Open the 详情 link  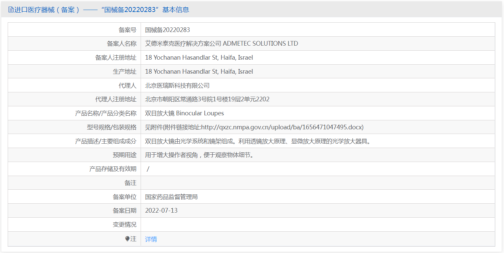point(151,239)
